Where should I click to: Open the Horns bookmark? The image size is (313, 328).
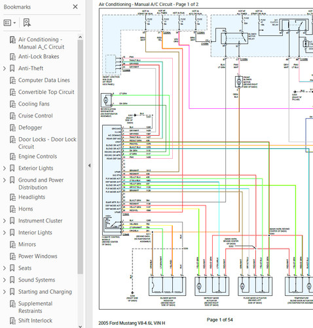(x=26, y=209)
